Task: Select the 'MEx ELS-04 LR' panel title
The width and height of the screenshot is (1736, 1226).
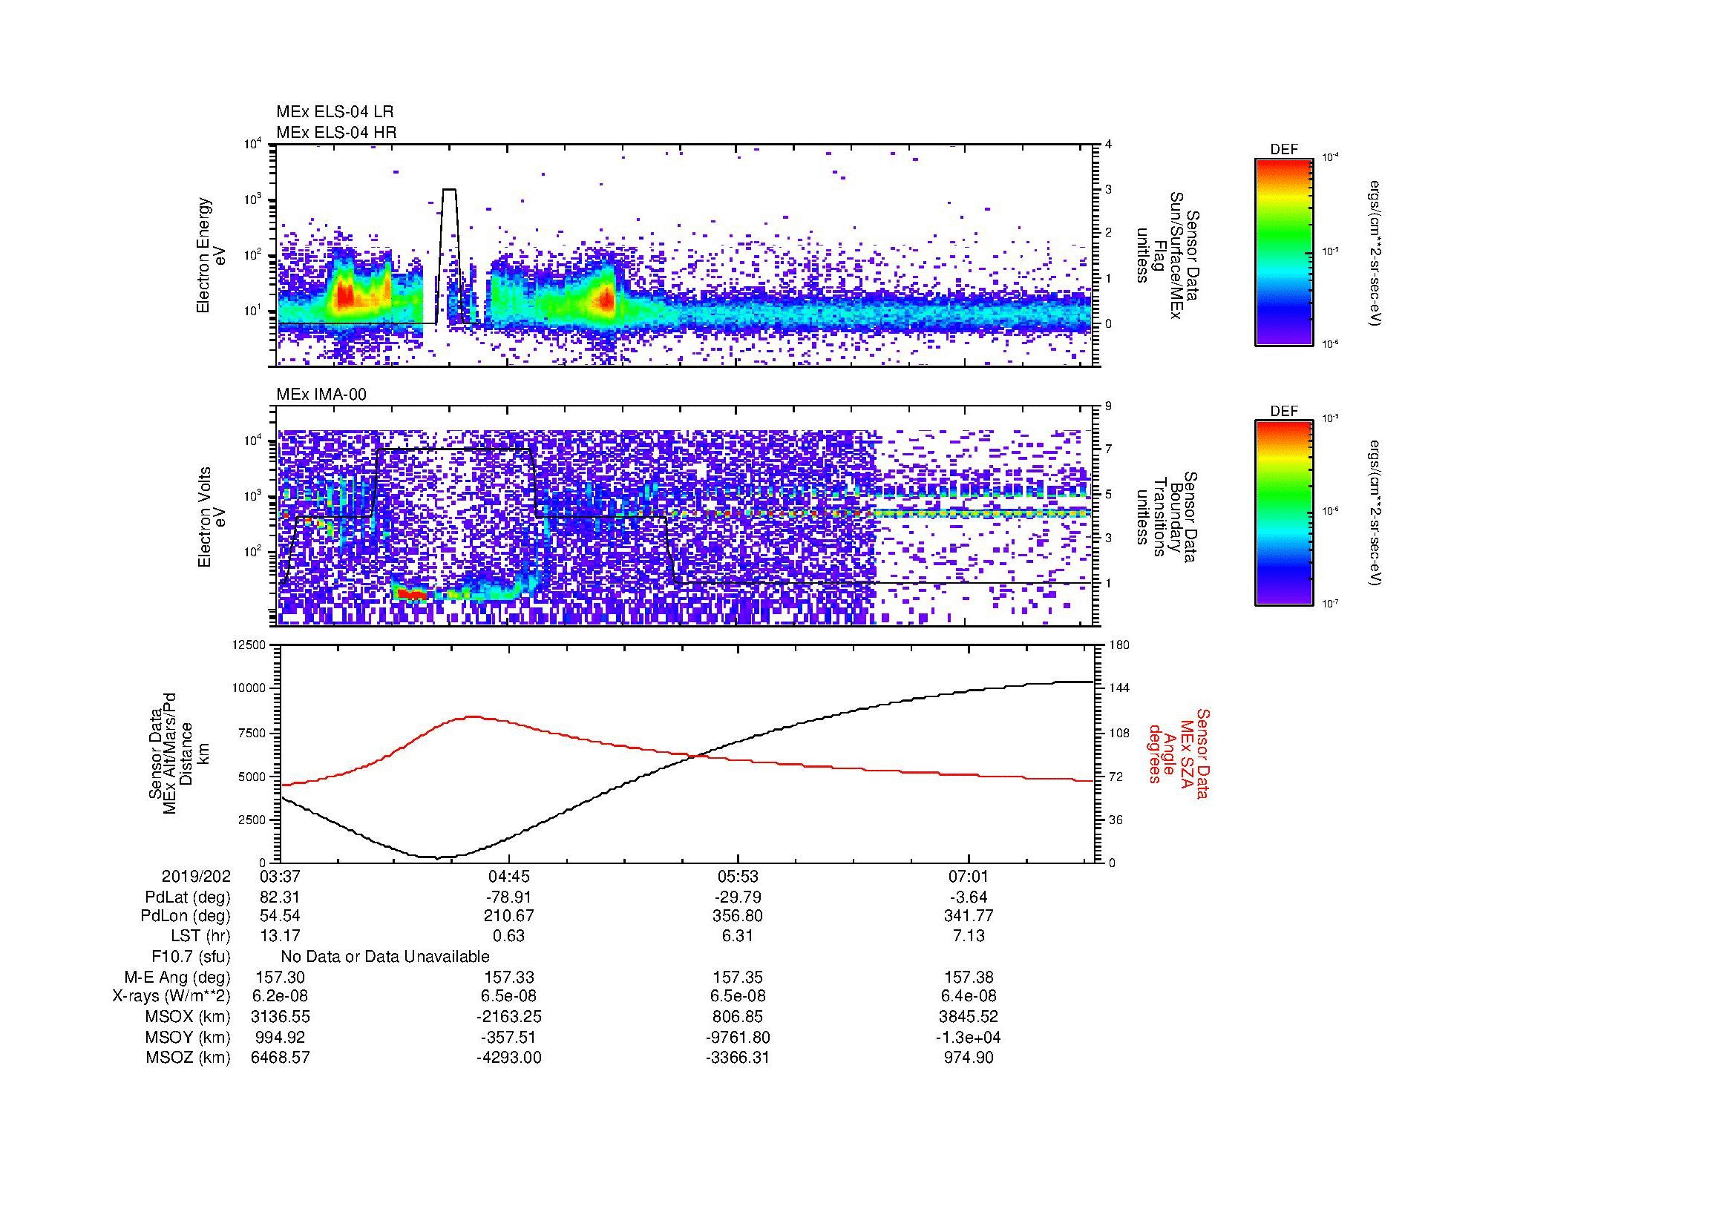Action: point(335,112)
